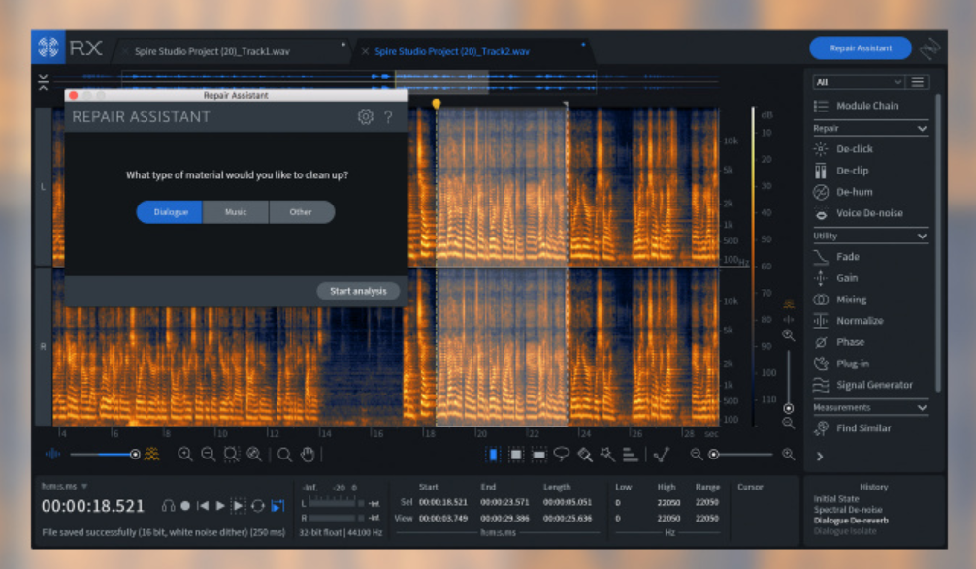Choose Music as material type
The height and width of the screenshot is (569, 976).
(236, 212)
